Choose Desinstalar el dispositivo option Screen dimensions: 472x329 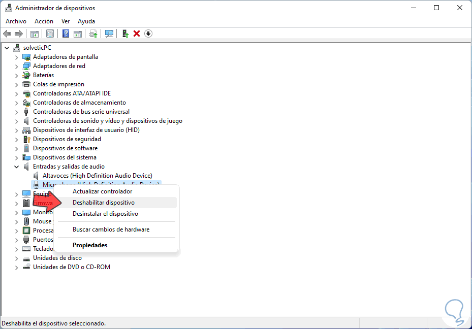(117, 214)
